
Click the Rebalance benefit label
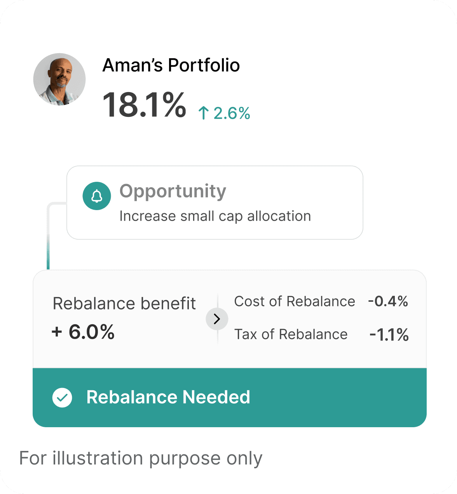124,304
